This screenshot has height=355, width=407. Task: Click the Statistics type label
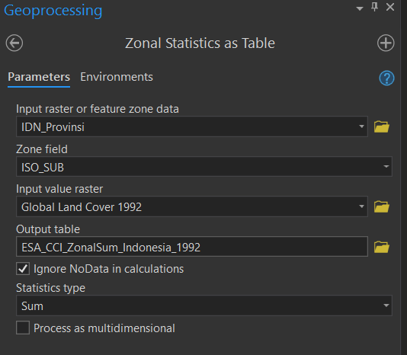50,288
